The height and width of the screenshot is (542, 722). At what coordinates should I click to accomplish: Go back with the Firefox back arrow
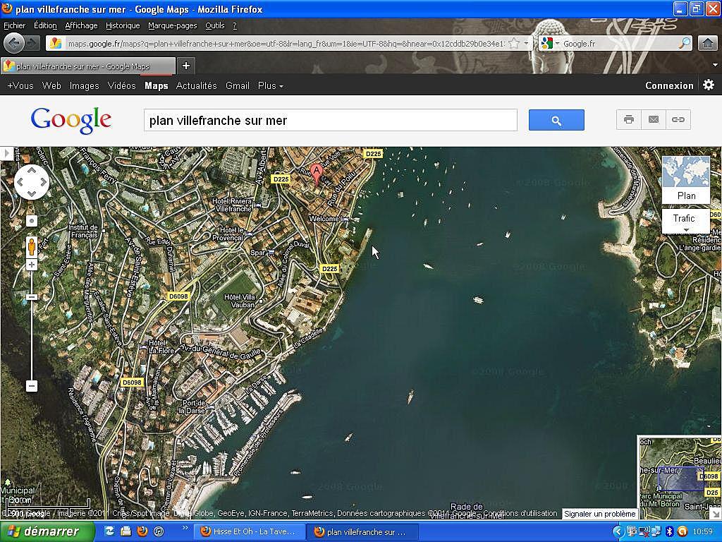(14, 43)
